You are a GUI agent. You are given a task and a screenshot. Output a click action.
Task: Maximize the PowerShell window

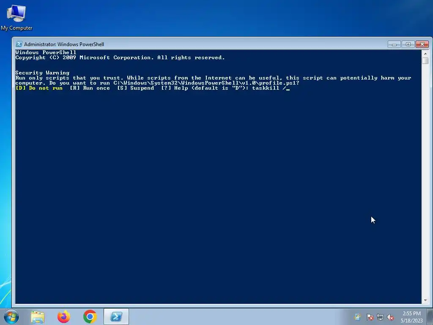(408, 44)
